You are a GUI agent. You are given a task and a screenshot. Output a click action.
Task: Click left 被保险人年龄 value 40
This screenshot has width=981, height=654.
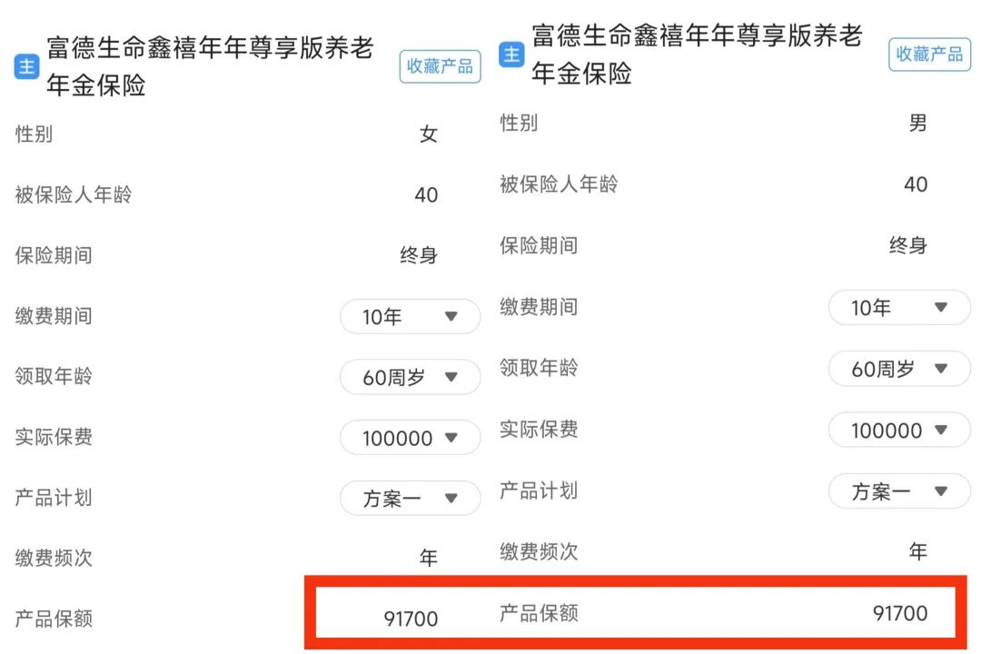click(426, 194)
